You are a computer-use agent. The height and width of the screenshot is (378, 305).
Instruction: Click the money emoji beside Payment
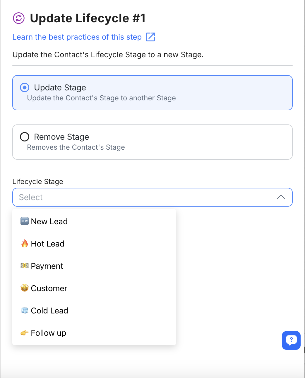point(25,266)
